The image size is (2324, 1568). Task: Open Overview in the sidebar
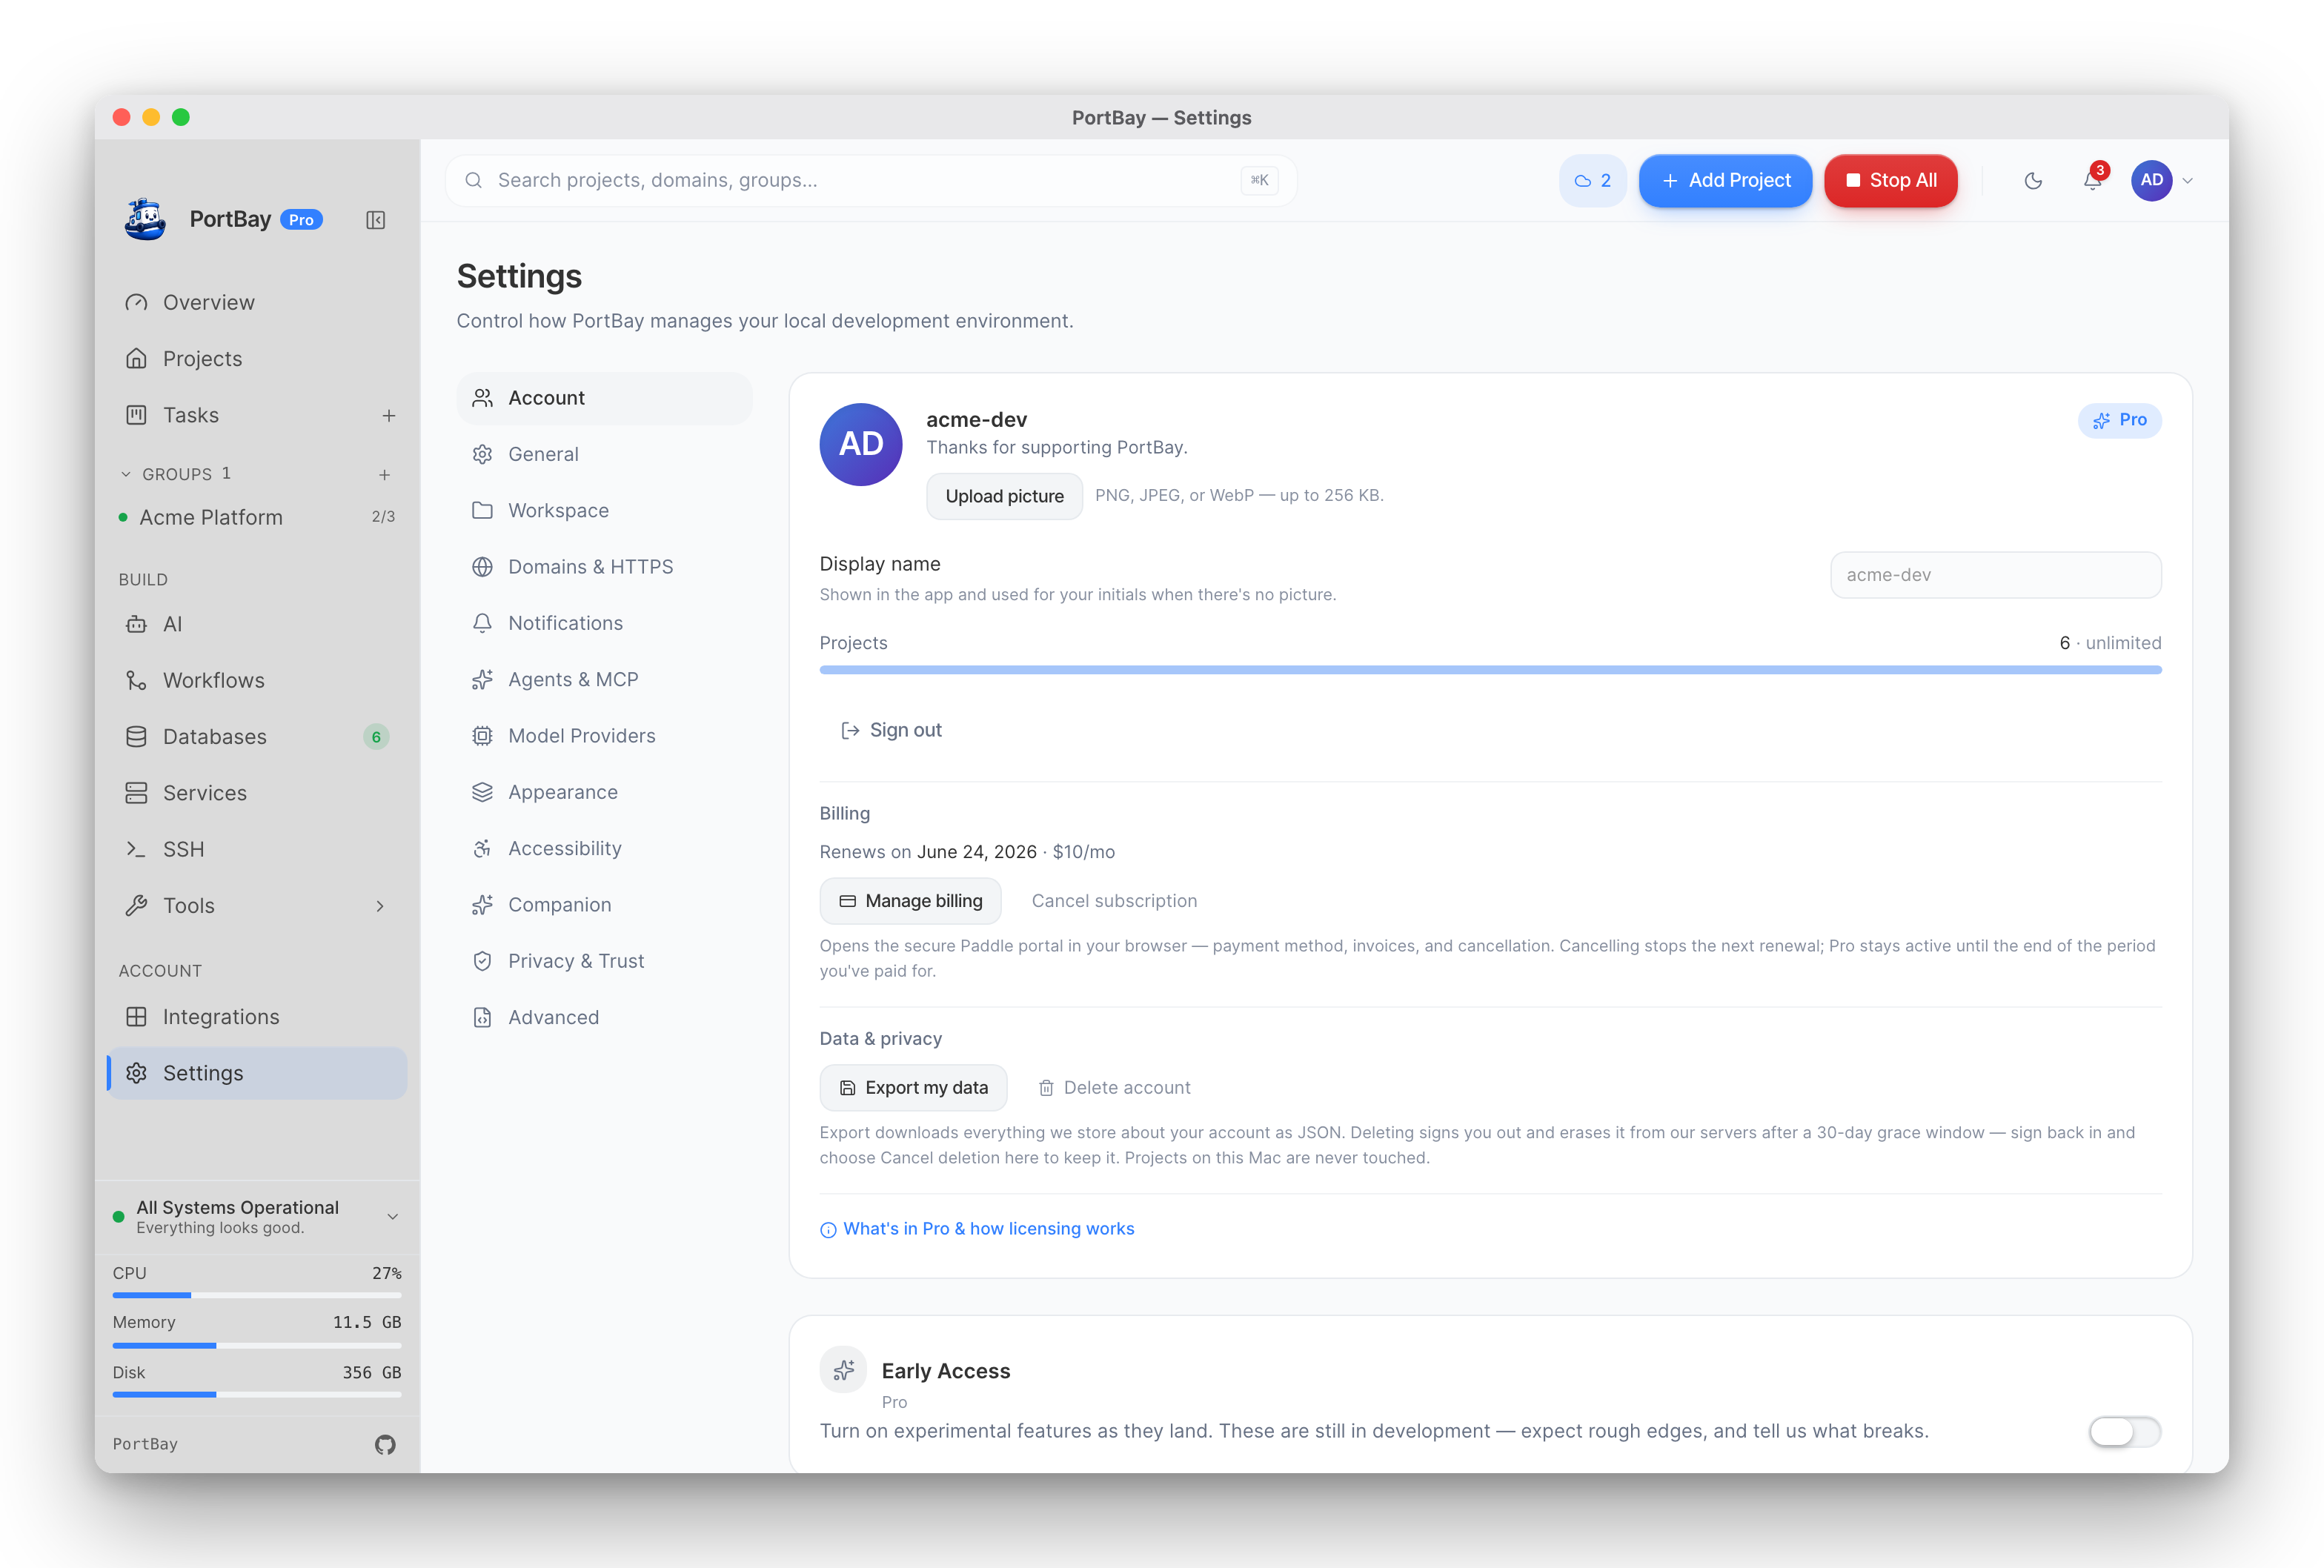[x=257, y=302]
